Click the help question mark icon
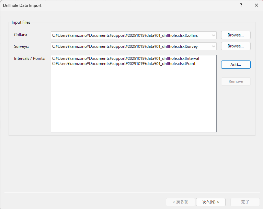The width and height of the screenshot is (263, 209). [241, 5]
